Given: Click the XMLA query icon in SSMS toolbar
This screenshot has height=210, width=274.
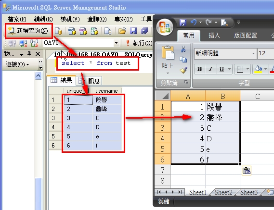Looking at the screenshot, I should tap(94, 31).
